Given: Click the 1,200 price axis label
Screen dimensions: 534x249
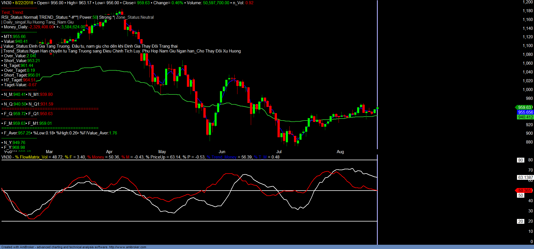Looking at the screenshot, I should [528, 2].
